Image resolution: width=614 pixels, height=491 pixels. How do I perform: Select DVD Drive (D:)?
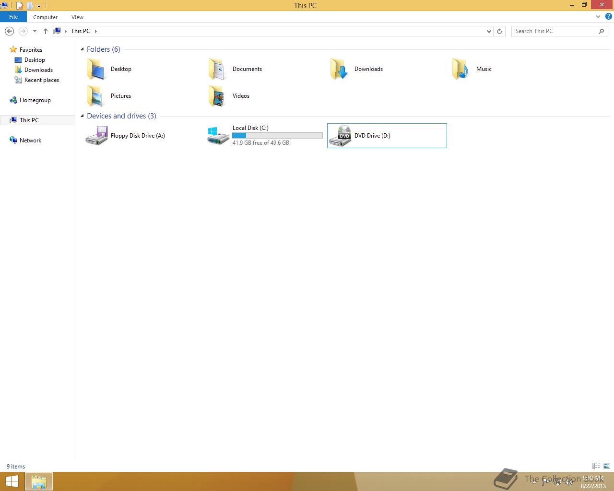387,136
